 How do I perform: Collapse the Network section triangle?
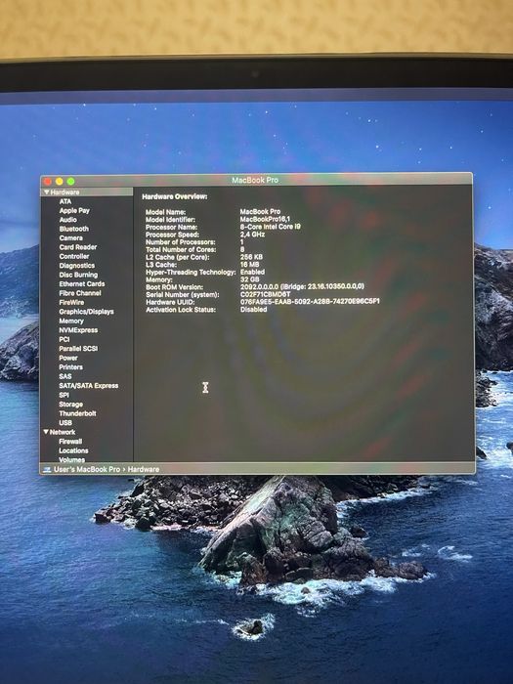tap(46, 432)
